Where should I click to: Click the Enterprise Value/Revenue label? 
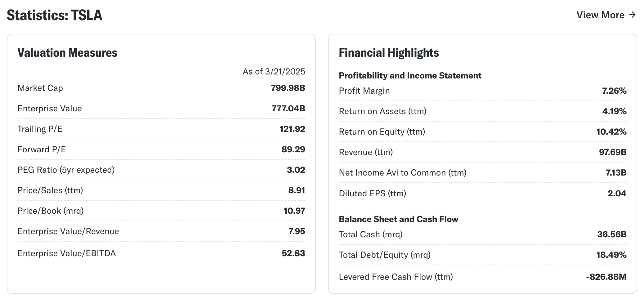click(68, 231)
